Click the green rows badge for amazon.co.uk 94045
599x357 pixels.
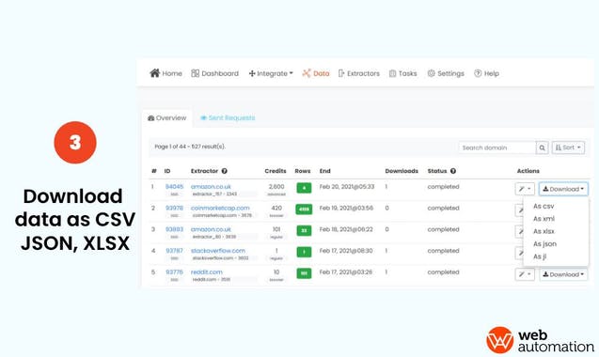304,188
